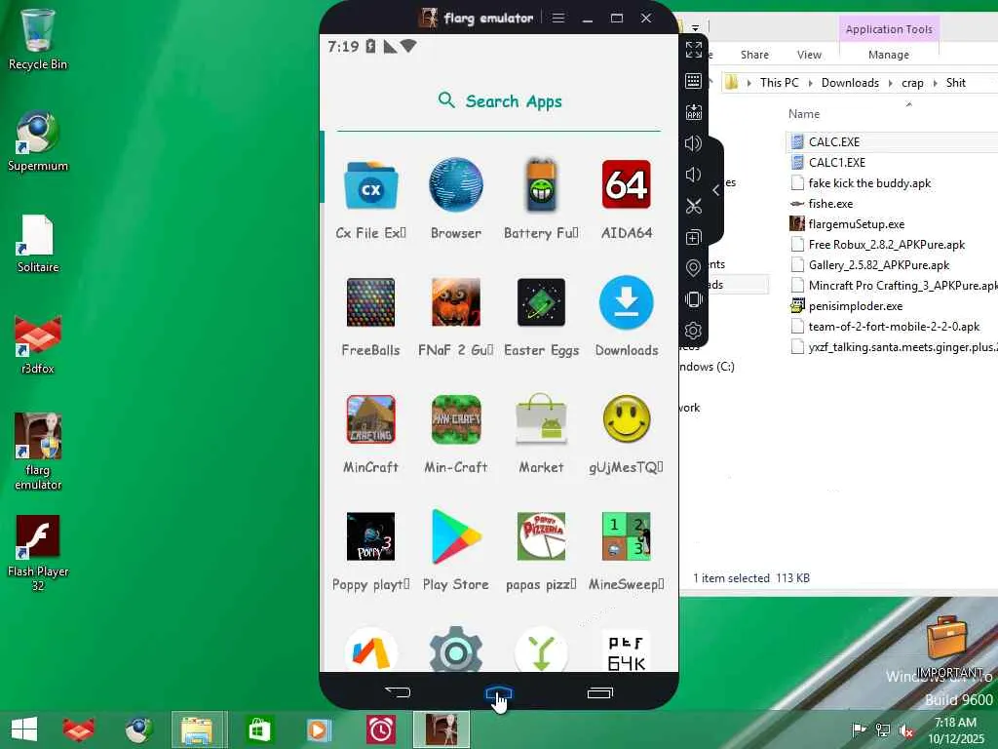This screenshot has height=749, width=998.
Task: Open the File Explorer taskbar button
Action: pyautogui.click(x=199, y=729)
